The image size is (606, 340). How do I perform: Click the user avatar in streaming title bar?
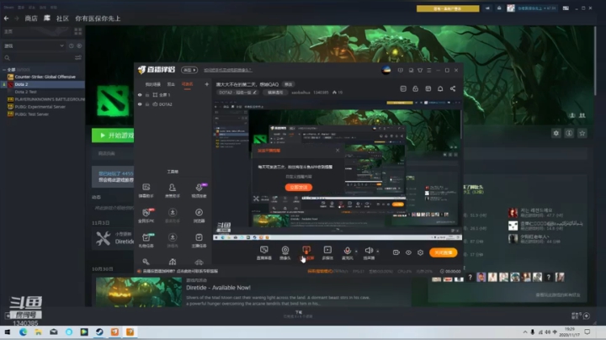386,70
